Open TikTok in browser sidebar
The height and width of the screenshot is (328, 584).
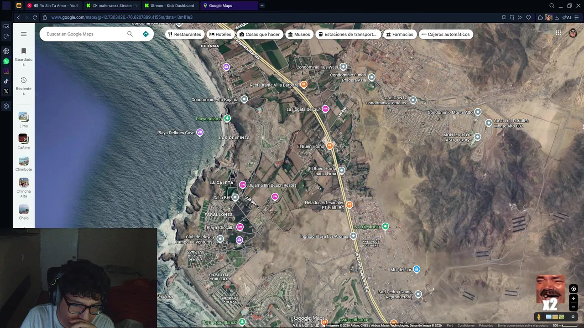pyautogui.click(x=6, y=81)
